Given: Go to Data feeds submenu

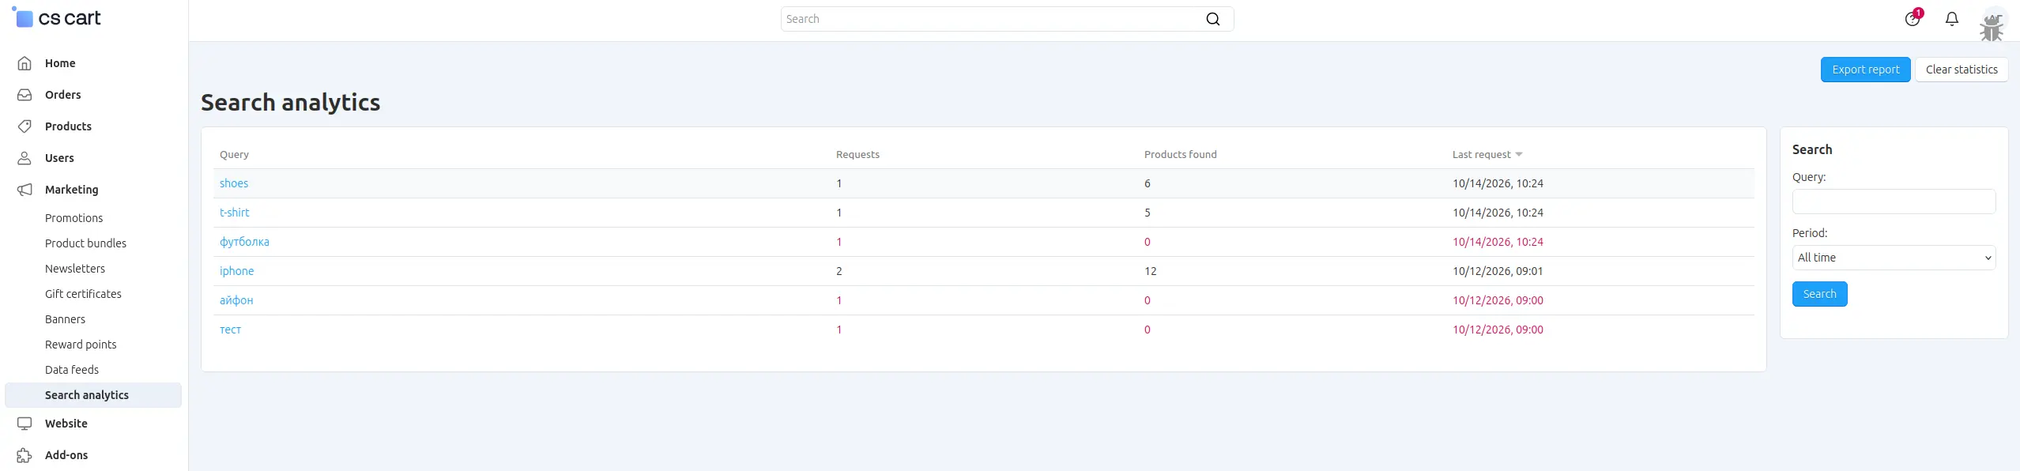Looking at the screenshot, I should coord(72,370).
